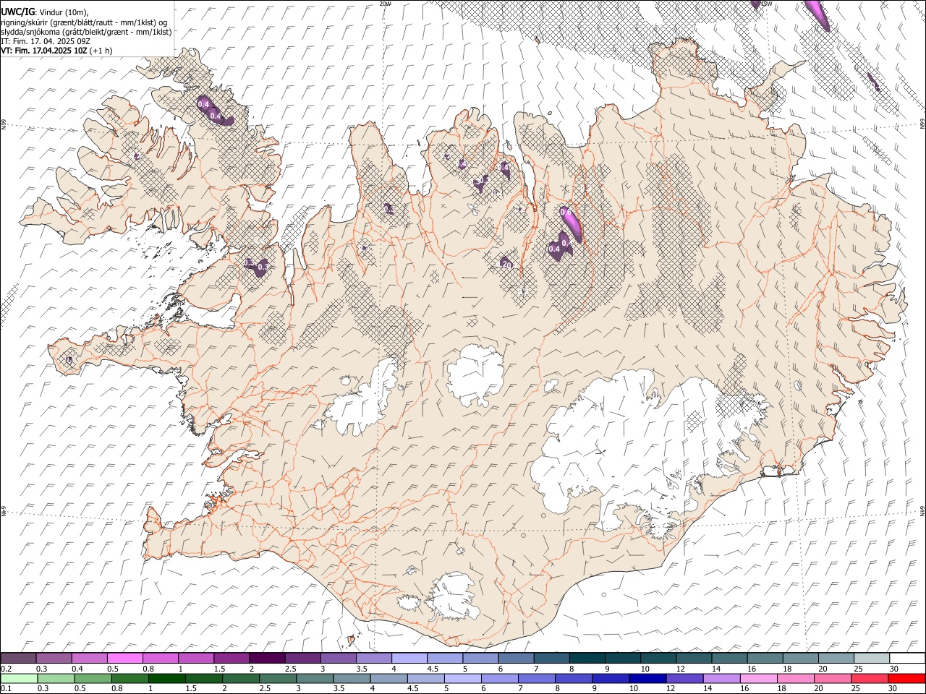Screen dimensions: 926x694
Task: Click the bright magenta snow streak in north-central Iceland
Action: tap(571, 223)
